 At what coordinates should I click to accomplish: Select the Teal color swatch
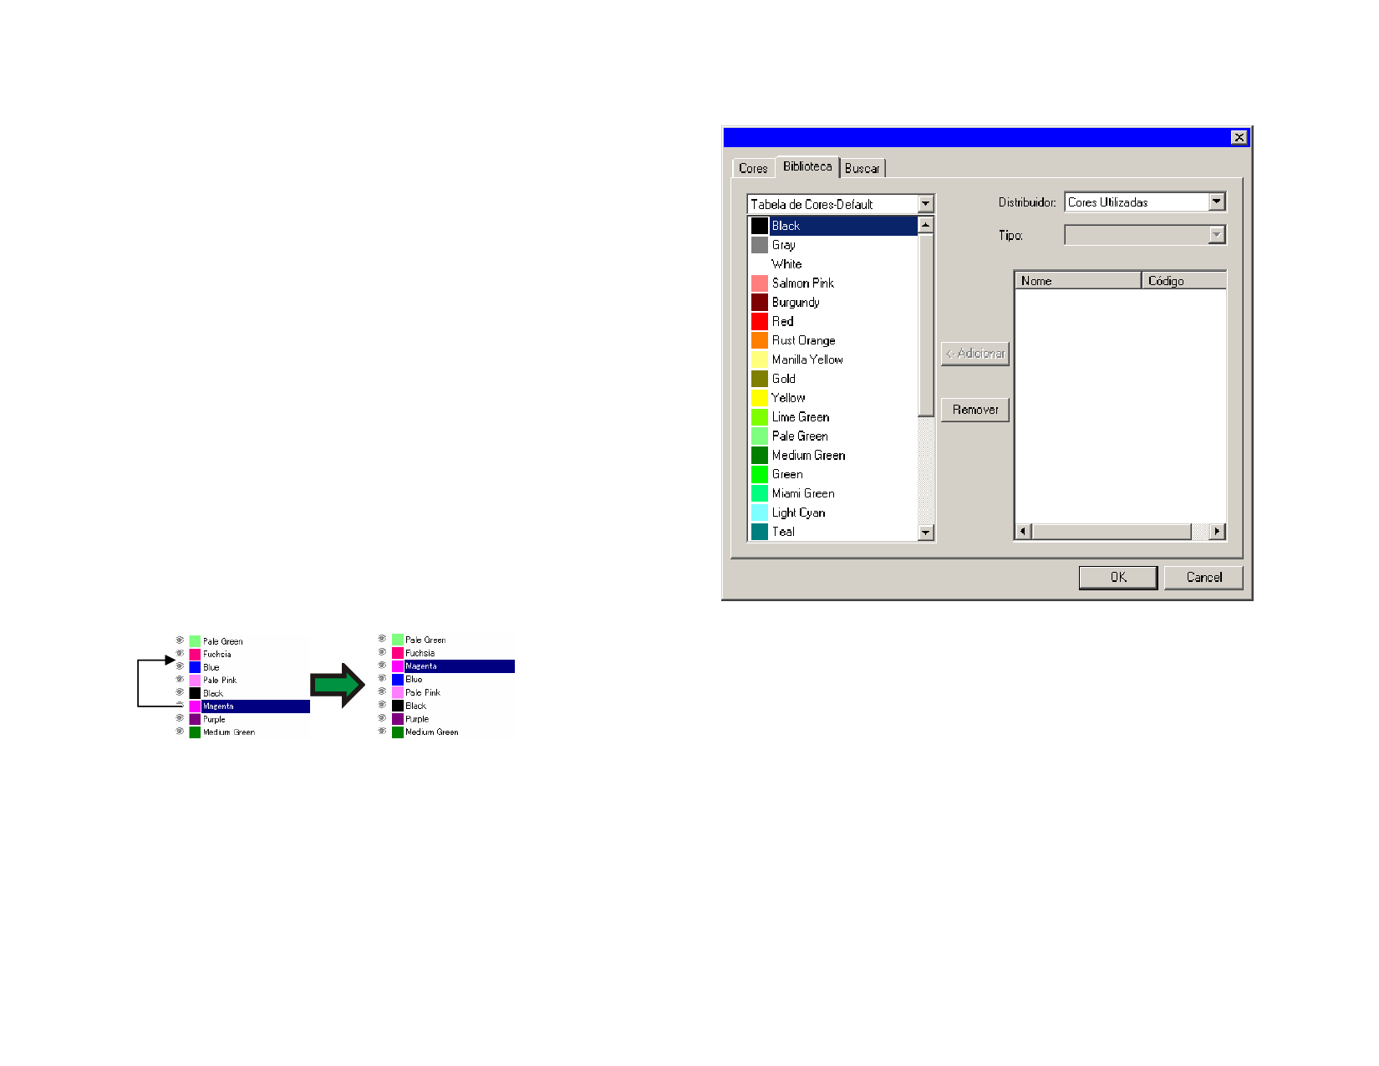759,532
